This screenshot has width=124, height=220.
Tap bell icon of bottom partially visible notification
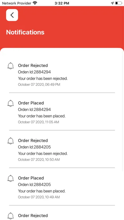(10, 216)
